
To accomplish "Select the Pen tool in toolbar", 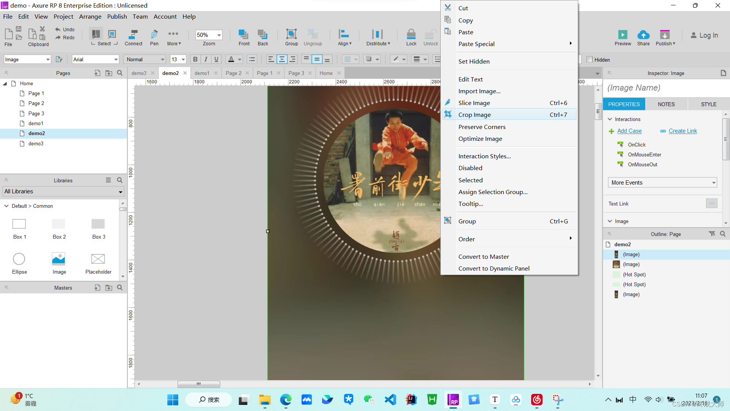I will 154,35.
